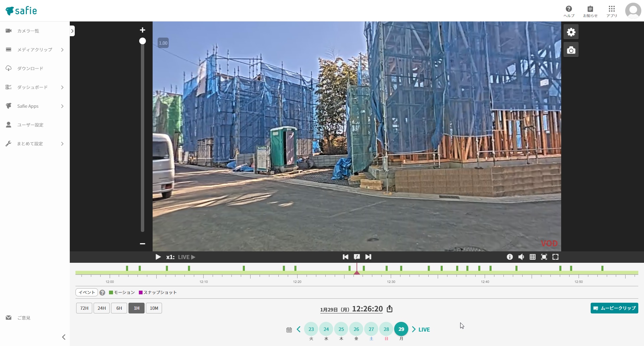644x346 pixels.
Task: Open the multi-camera grid view icon
Action: tap(532, 257)
